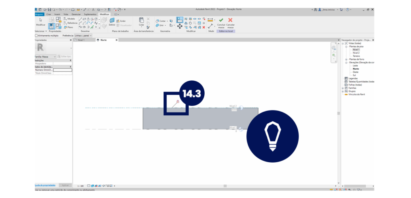This screenshot has height=198, width=411.
Task: Expand the Grupos node in project browser
Action: [343, 91]
